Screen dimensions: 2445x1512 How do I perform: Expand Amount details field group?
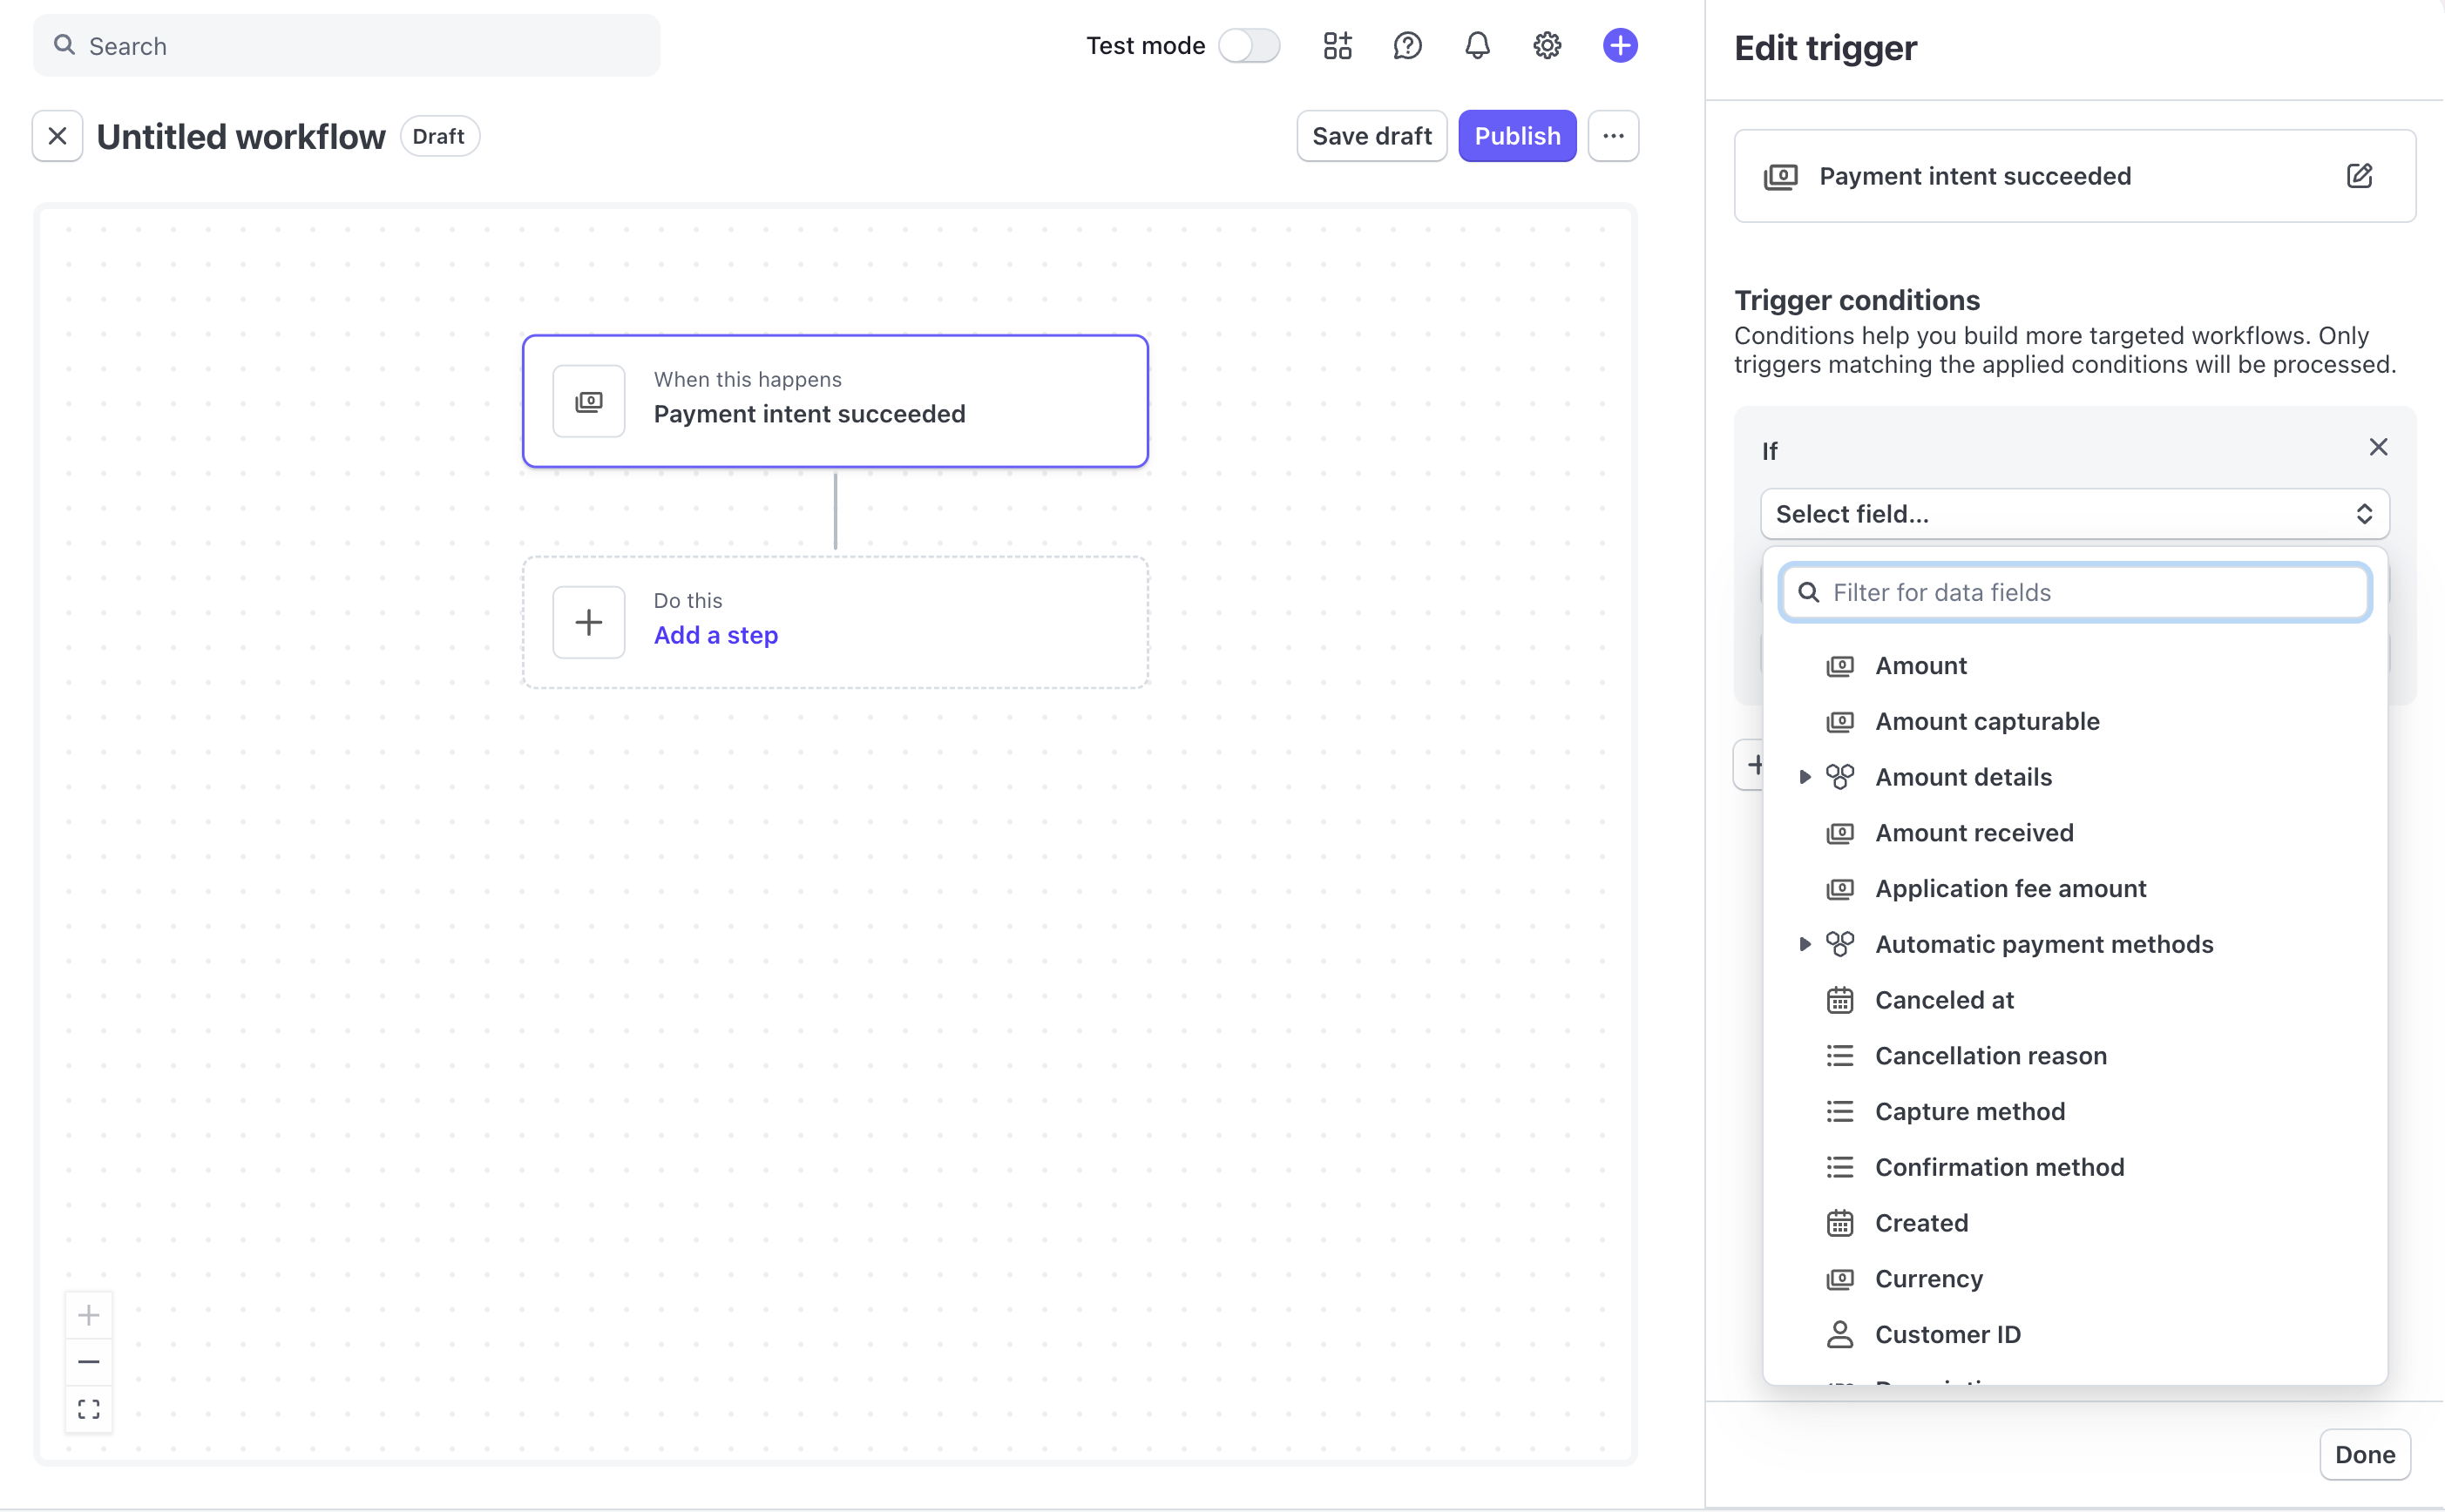tap(1804, 777)
